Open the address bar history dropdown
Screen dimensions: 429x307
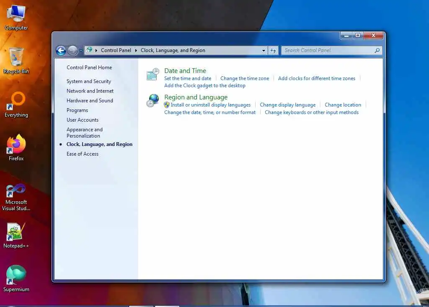[263, 50]
